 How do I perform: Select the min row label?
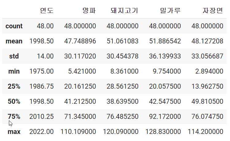[x=14, y=71]
